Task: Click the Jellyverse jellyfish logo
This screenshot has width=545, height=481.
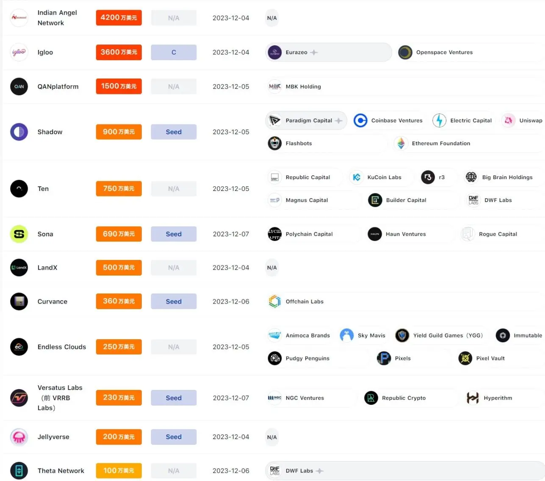Action: [19, 437]
